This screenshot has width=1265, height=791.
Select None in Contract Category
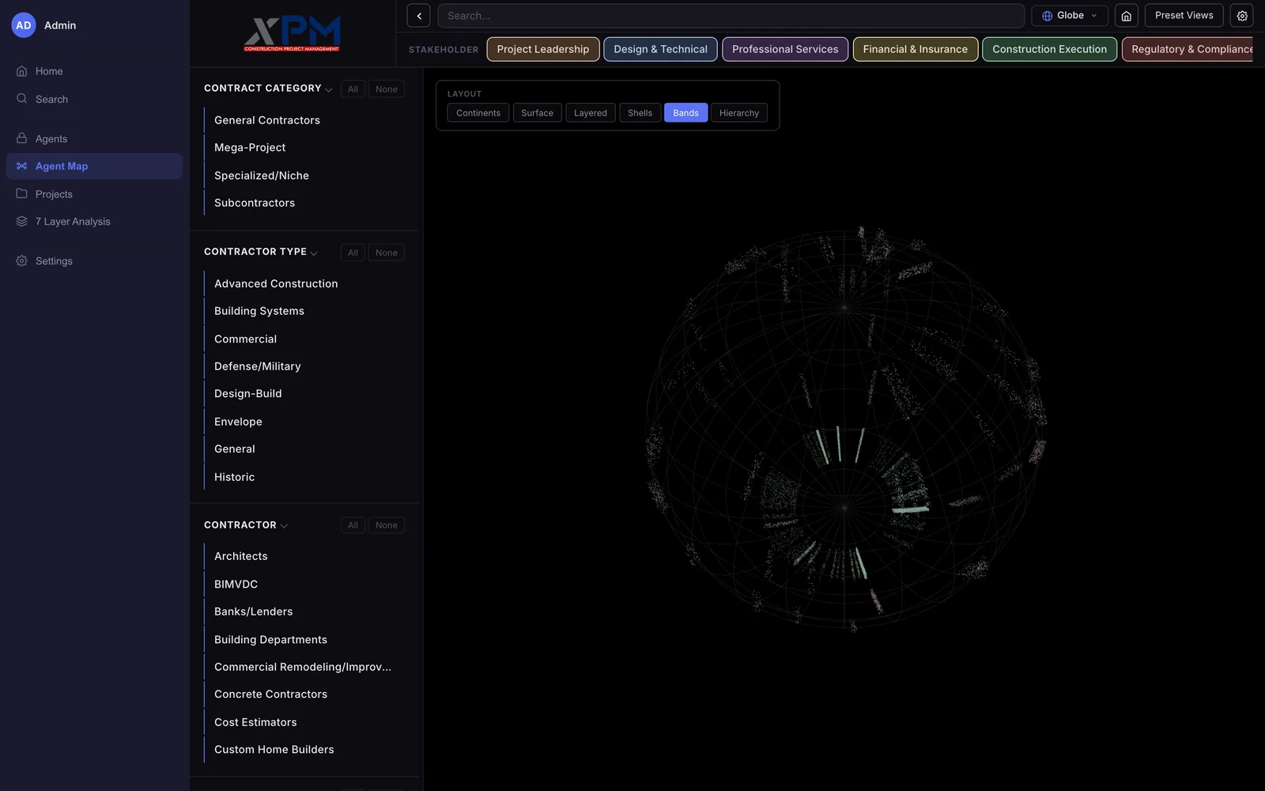pos(386,89)
